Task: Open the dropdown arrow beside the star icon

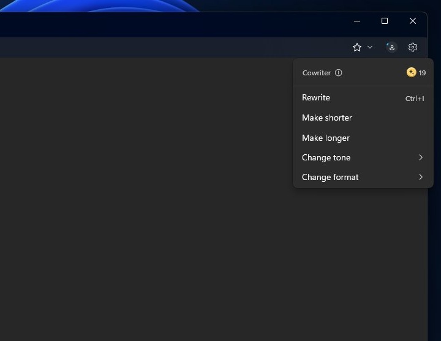Action: pos(370,47)
